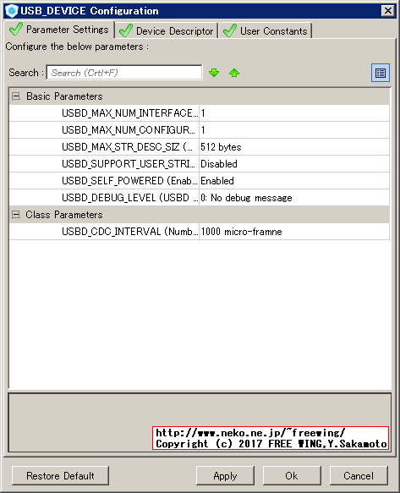The height and width of the screenshot is (493, 400).
Task: Click the Restore Default button
Action: (x=60, y=476)
